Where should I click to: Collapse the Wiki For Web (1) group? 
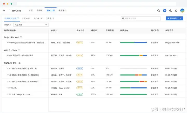click(12, 50)
